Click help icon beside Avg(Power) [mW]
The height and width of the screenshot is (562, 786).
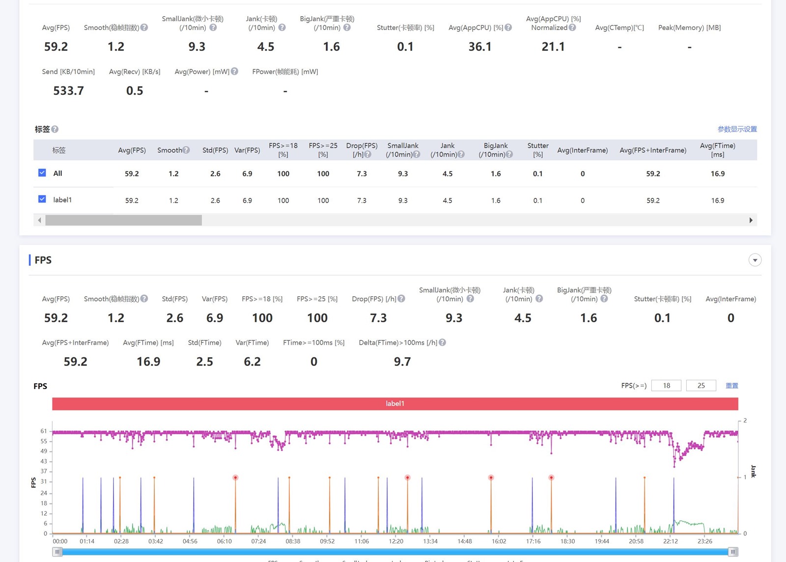[234, 71]
